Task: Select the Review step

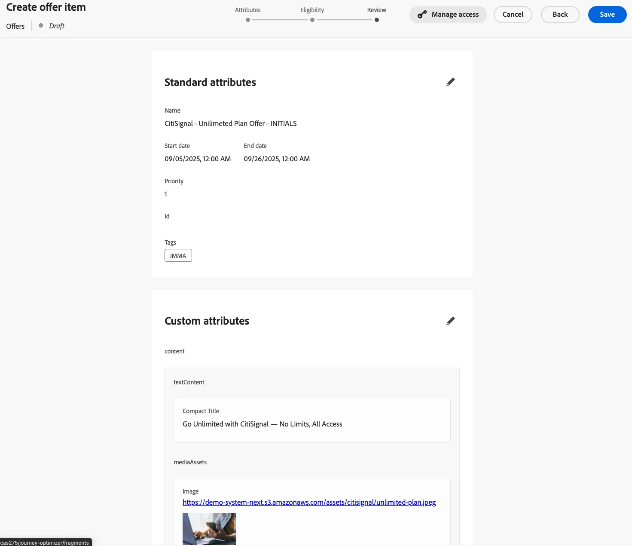Action: (377, 20)
